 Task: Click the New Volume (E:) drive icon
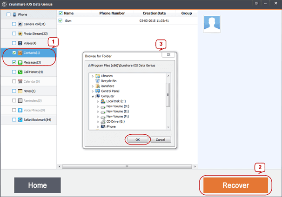(x=103, y=112)
